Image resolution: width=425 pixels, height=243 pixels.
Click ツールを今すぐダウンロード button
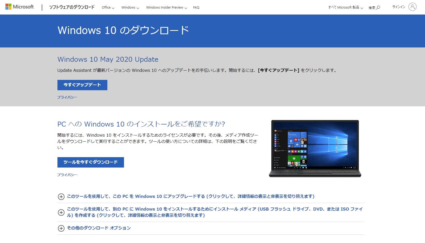pyautogui.click(x=91, y=162)
